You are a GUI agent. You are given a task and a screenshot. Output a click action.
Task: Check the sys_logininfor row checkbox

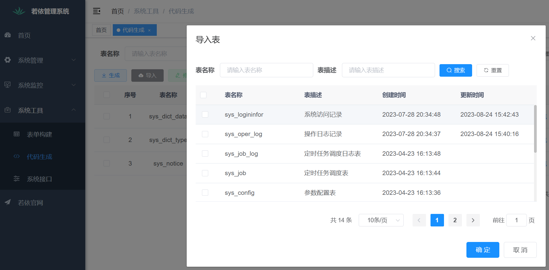click(205, 115)
